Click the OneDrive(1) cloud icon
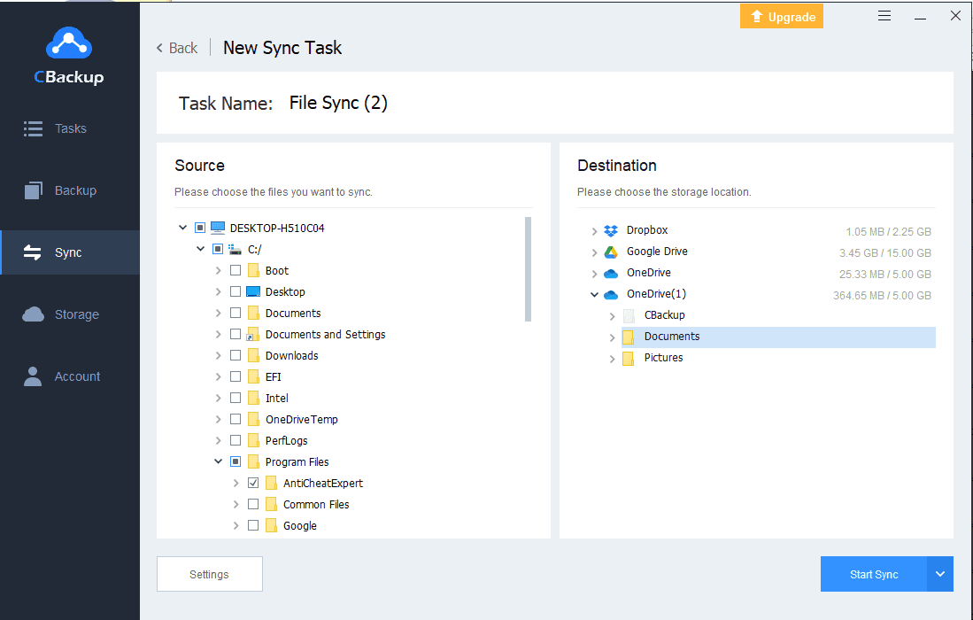The width and height of the screenshot is (973, 620). pos(611,294)
